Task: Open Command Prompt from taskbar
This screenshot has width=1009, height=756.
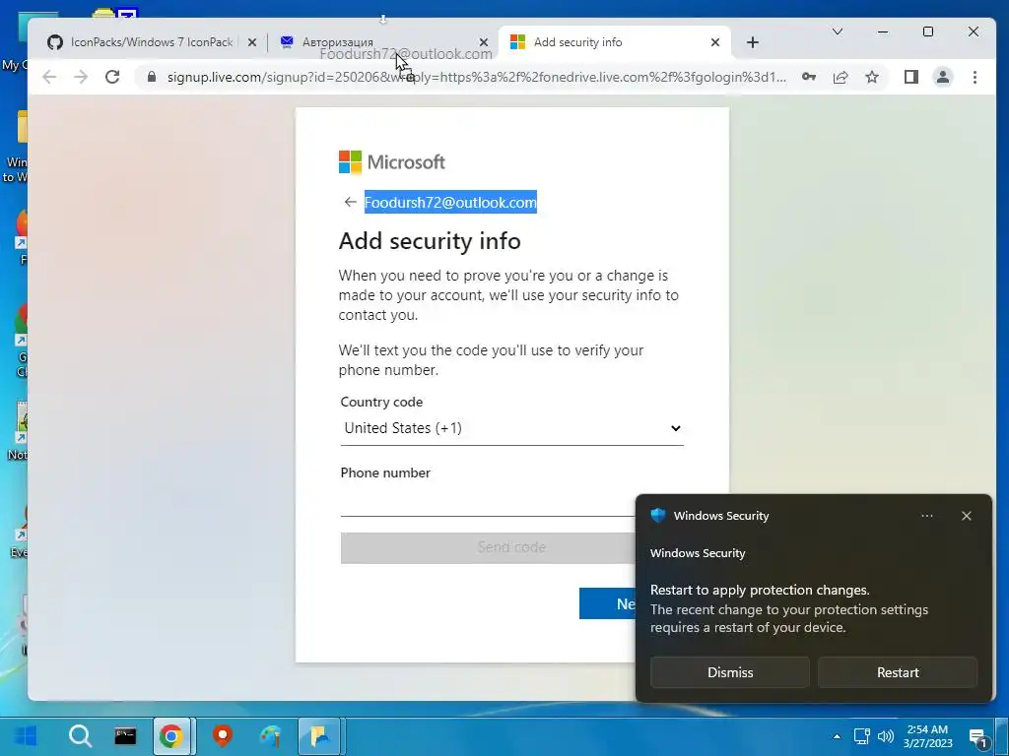Action: pos(125,735)
